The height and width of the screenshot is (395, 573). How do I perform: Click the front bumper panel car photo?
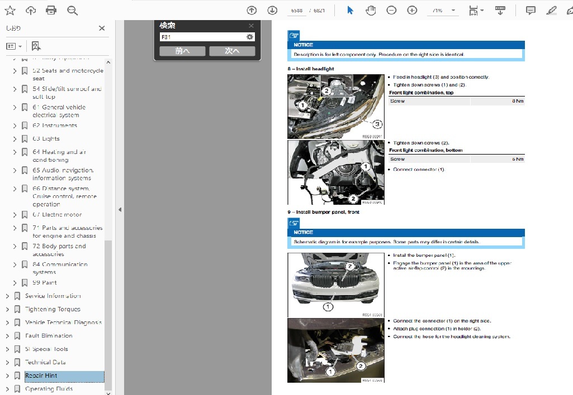(x=336, y=285)
